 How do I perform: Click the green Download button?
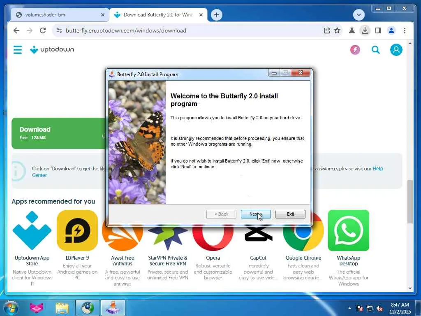click(59, 133)
